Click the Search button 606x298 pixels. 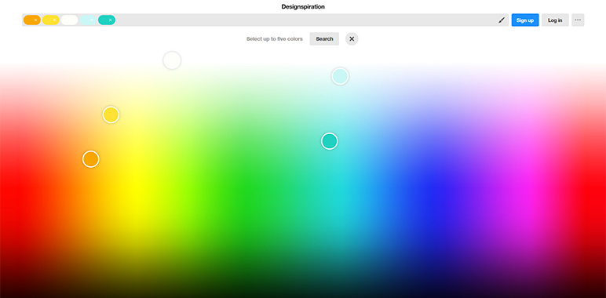coord(324,39)
